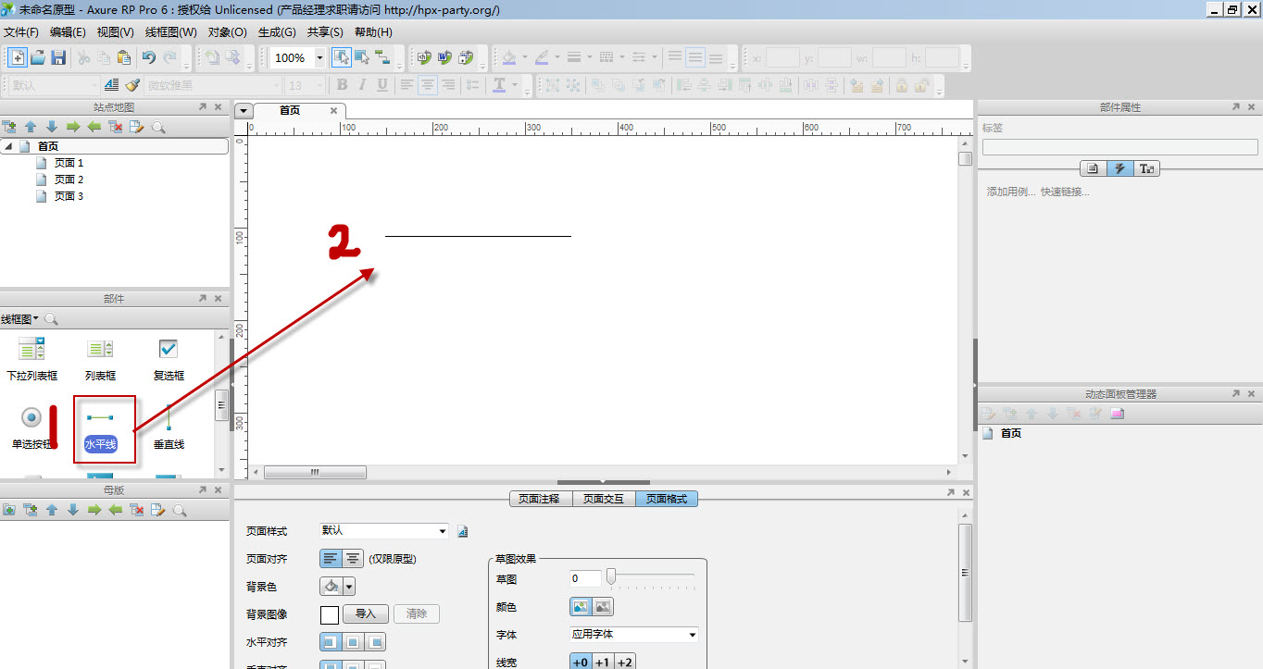Select the 单选按钮 radio button widget
This screenshot has height=669, width=1263.
point(32,428)
